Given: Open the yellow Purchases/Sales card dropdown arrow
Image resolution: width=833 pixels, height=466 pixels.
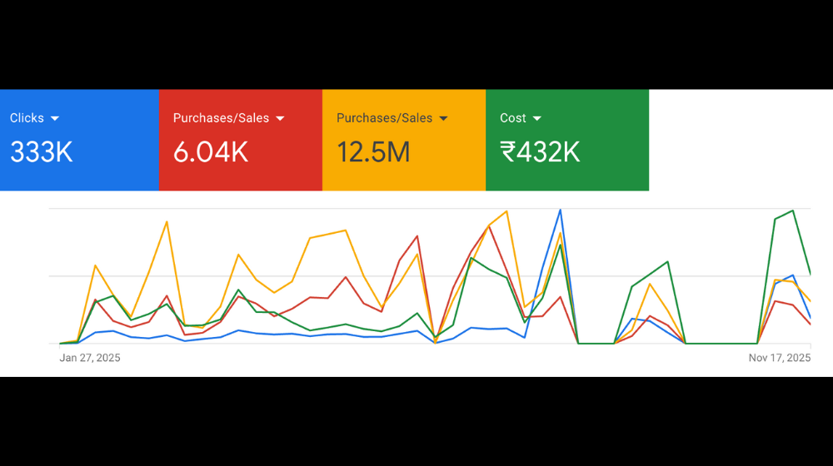Looking at the screenshot, I should 443,119.
